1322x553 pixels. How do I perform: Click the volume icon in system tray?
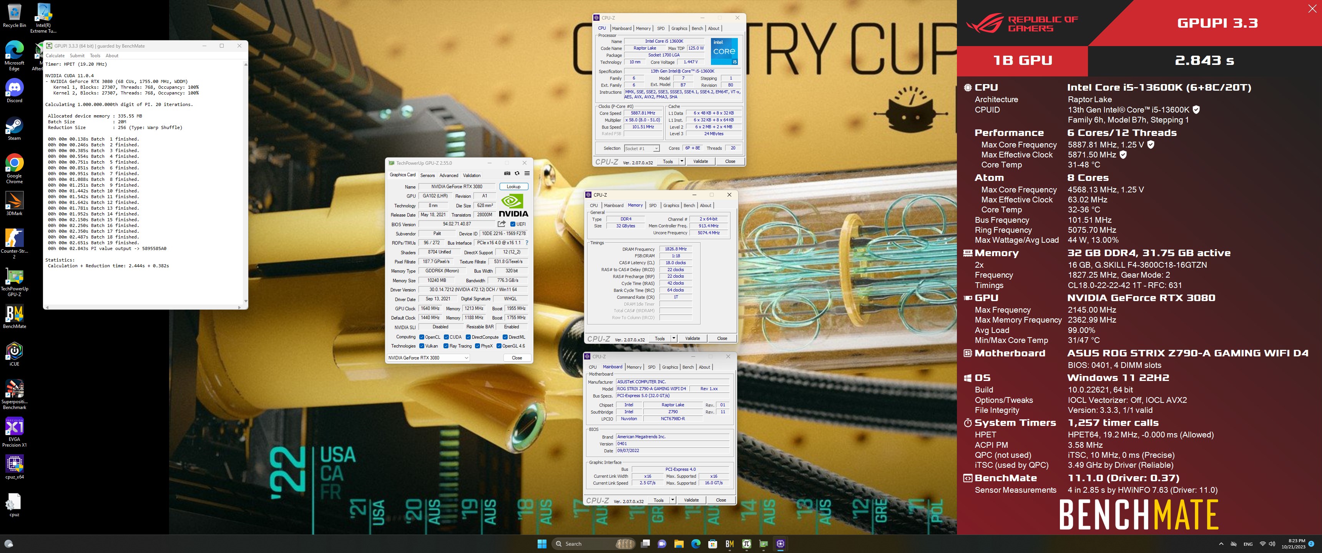(1272, 544)
